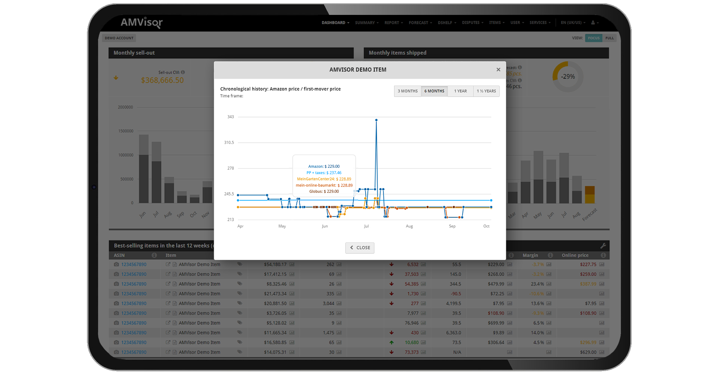This screenshot has height=377, width=716.
Task: Open the EN (UK/US) language dropdown
Action: click(x=573, y=23)
